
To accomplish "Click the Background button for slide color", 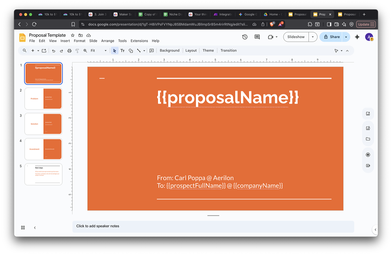I will point(169,51).
